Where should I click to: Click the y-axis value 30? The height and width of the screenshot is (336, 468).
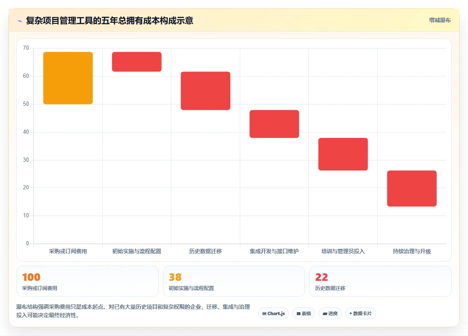pos(26,160)
